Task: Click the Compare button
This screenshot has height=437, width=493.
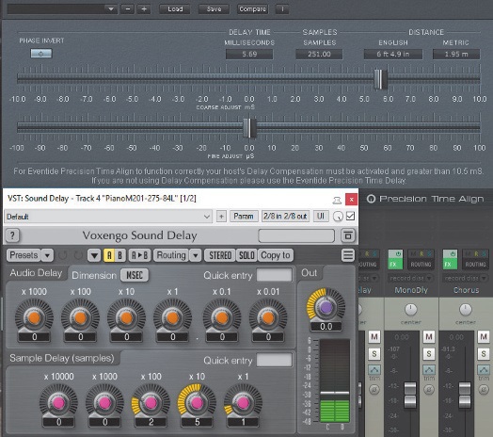Action: tap(252, 8)
